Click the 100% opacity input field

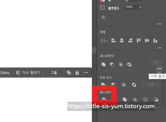tap(131, 7)
